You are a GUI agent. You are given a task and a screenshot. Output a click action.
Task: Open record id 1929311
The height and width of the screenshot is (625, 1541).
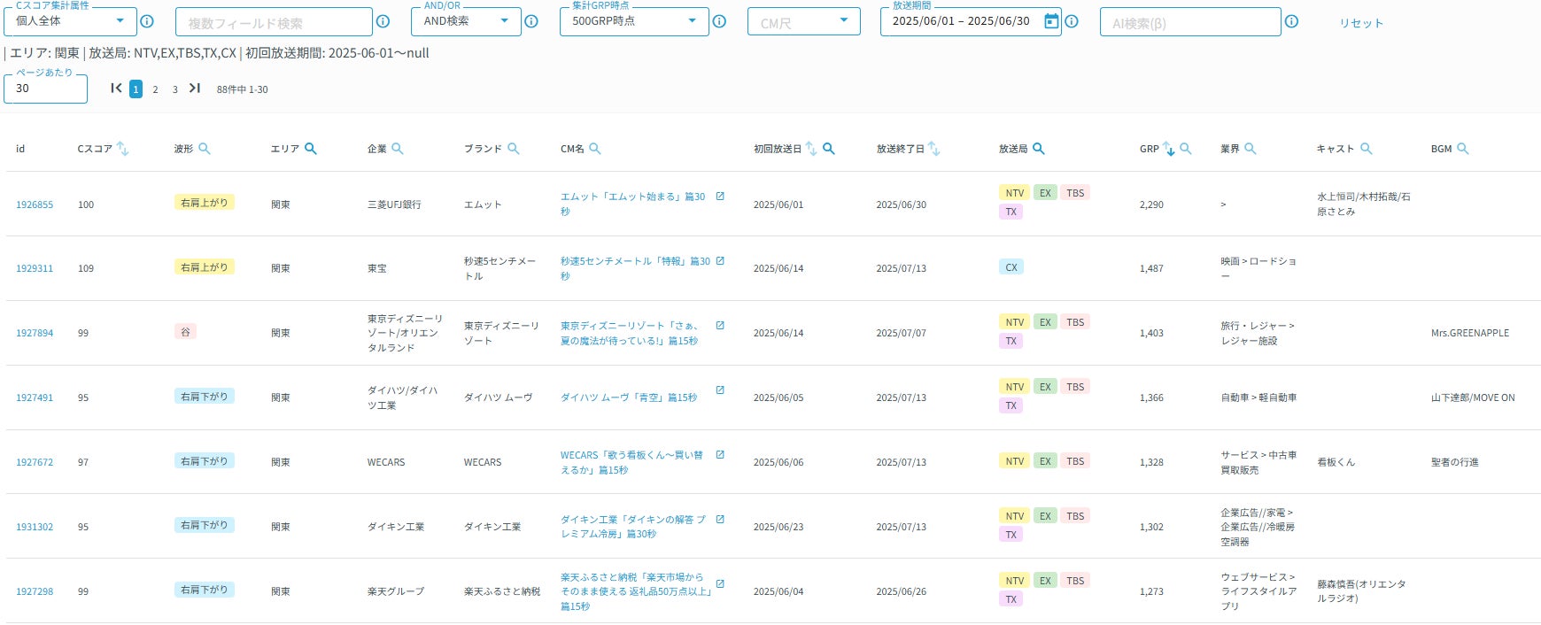pos(35,268)
